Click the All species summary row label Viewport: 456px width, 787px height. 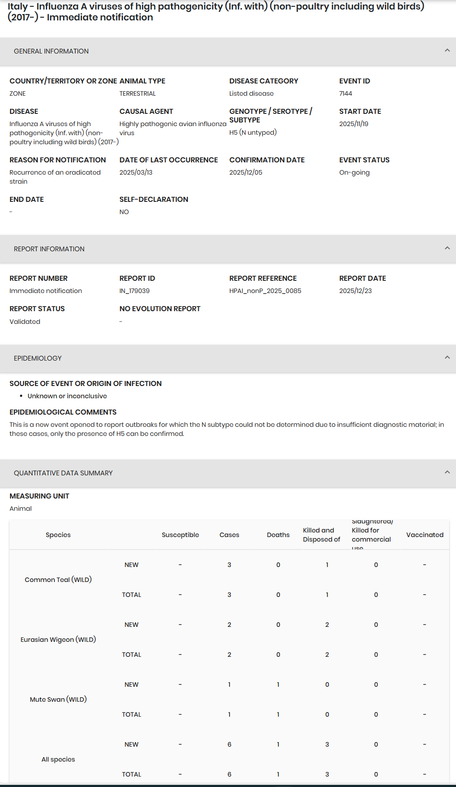pyautogui.click(x=58, y=759)
